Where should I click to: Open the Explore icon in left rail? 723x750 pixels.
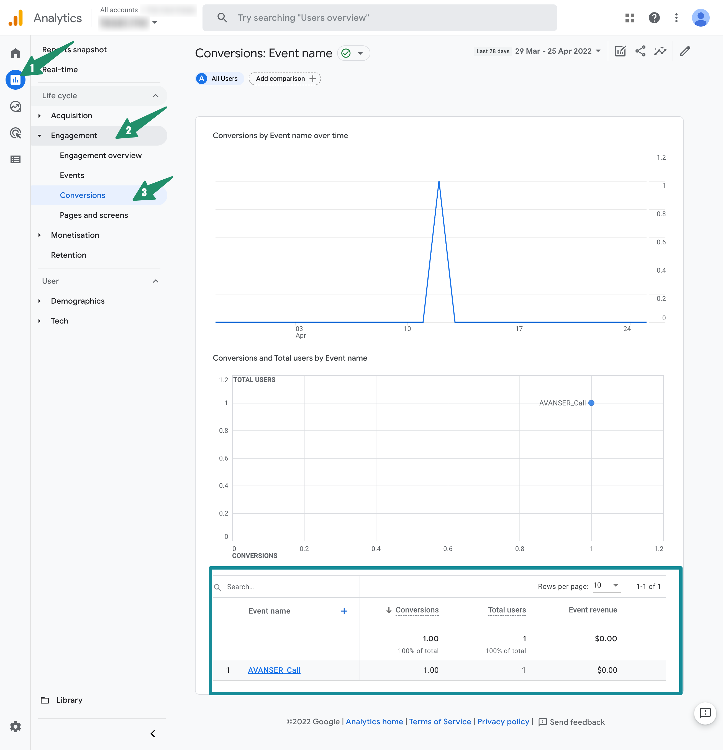point(15,106)
